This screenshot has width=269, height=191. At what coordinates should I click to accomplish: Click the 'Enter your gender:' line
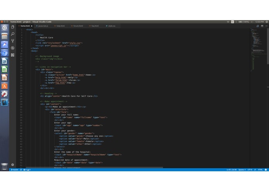click(x=65, y=131)
